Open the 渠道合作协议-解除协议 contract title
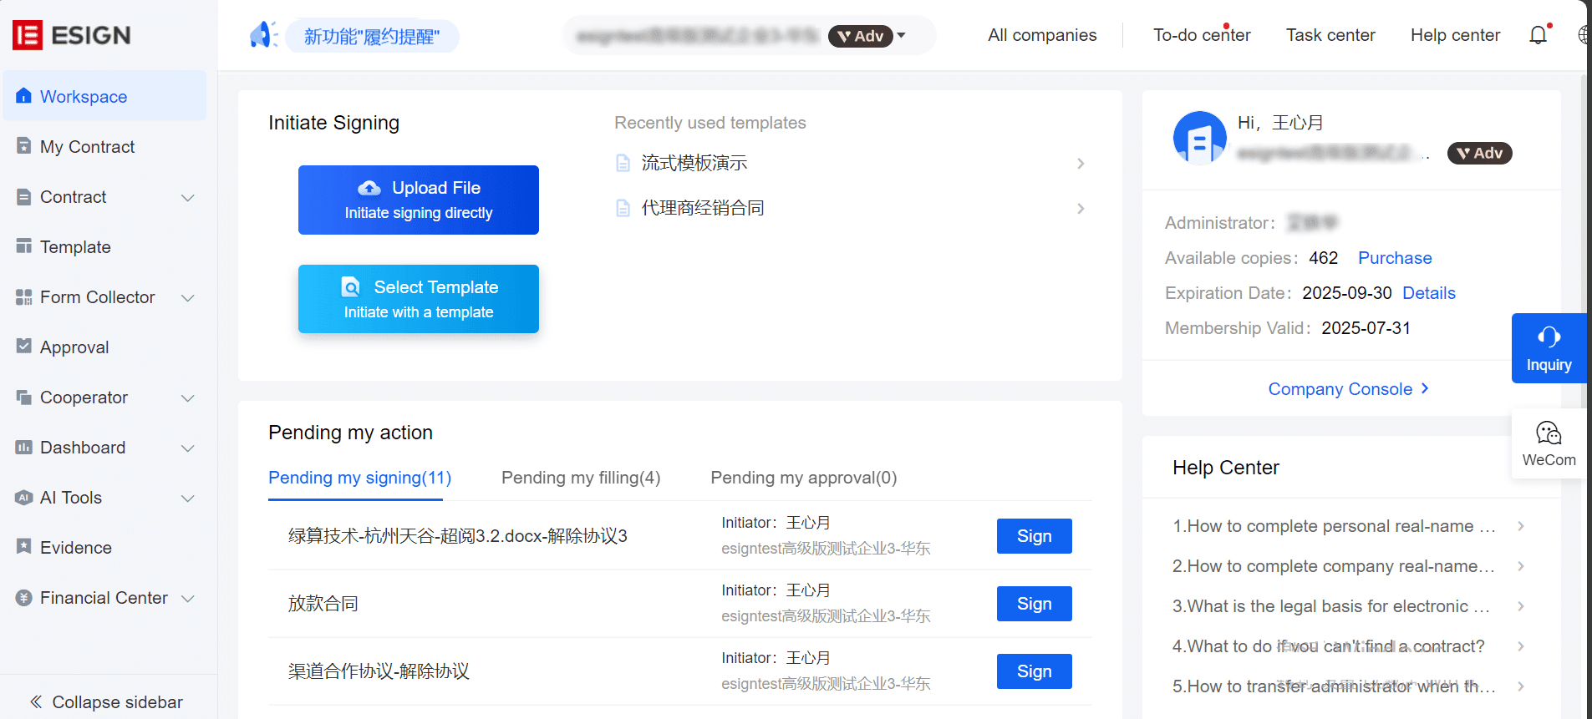 coord(379,671)
